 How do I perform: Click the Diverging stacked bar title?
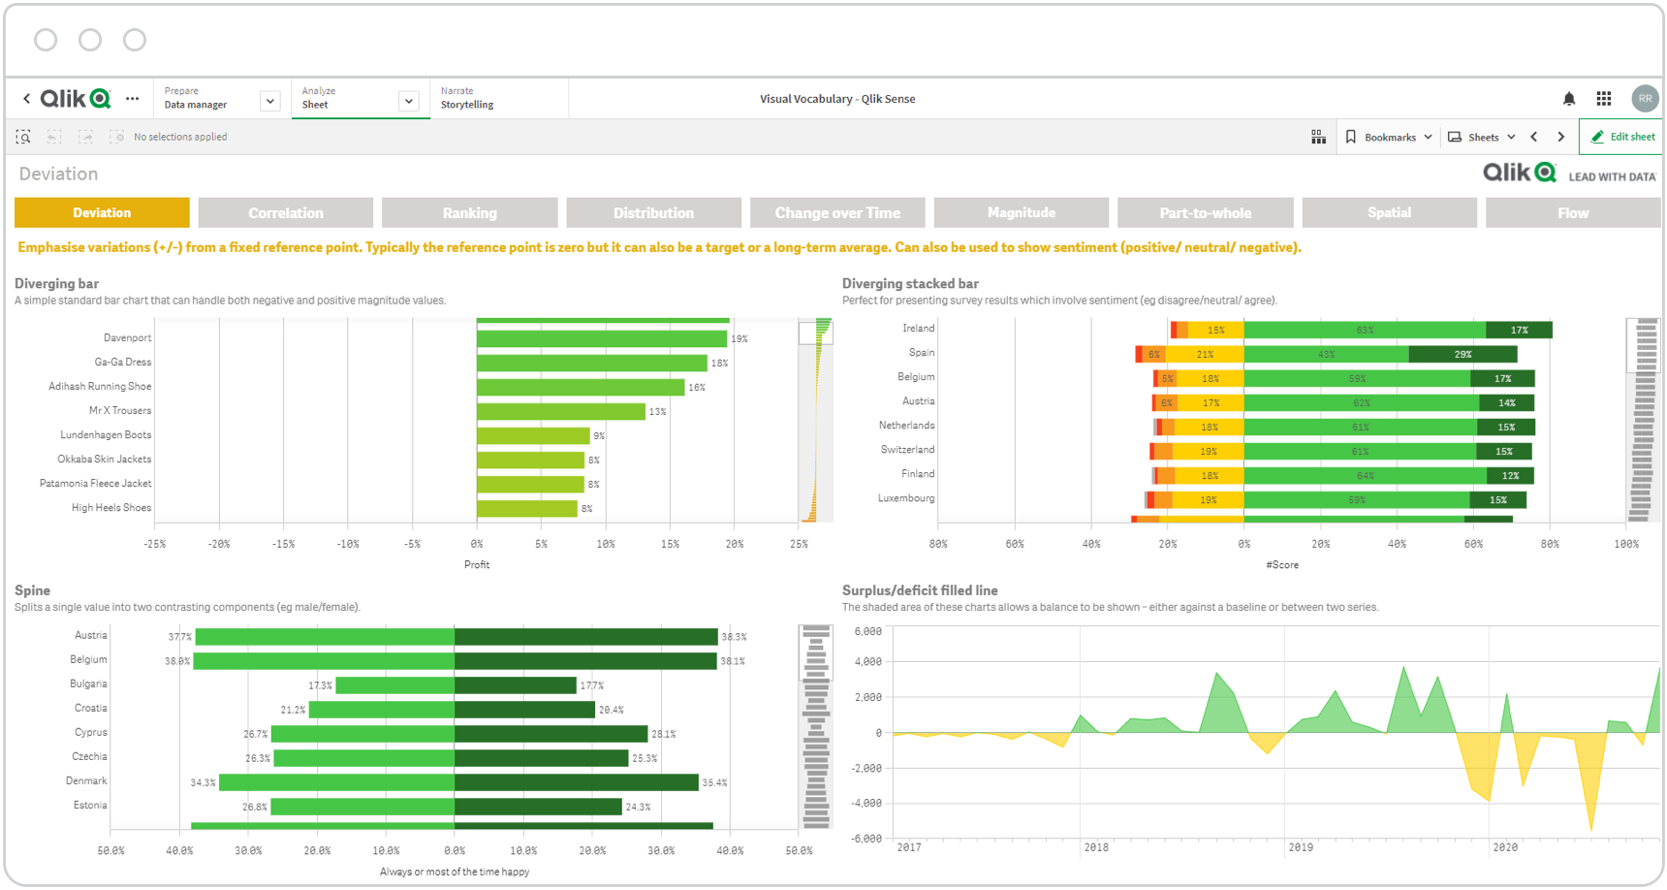[910, 283]
